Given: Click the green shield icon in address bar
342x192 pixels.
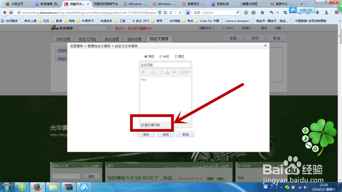Looking at the screenshot, I should (x=160, y=13).
